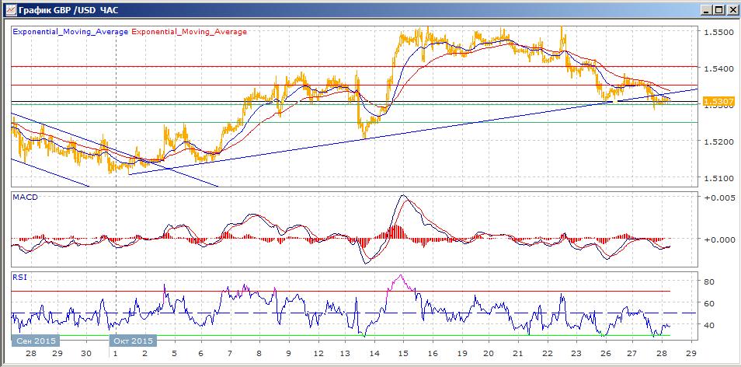Minimize the GBP/USD chart window
Image resolution: width=741 pixels, height=367 pixels.
706,9
